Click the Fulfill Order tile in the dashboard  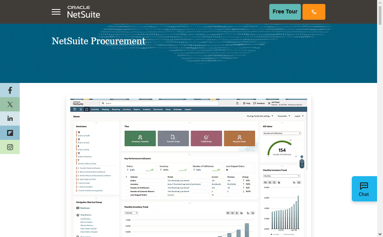(x=207, y=139)
